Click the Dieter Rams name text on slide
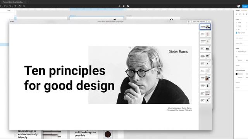 point(178,52)
